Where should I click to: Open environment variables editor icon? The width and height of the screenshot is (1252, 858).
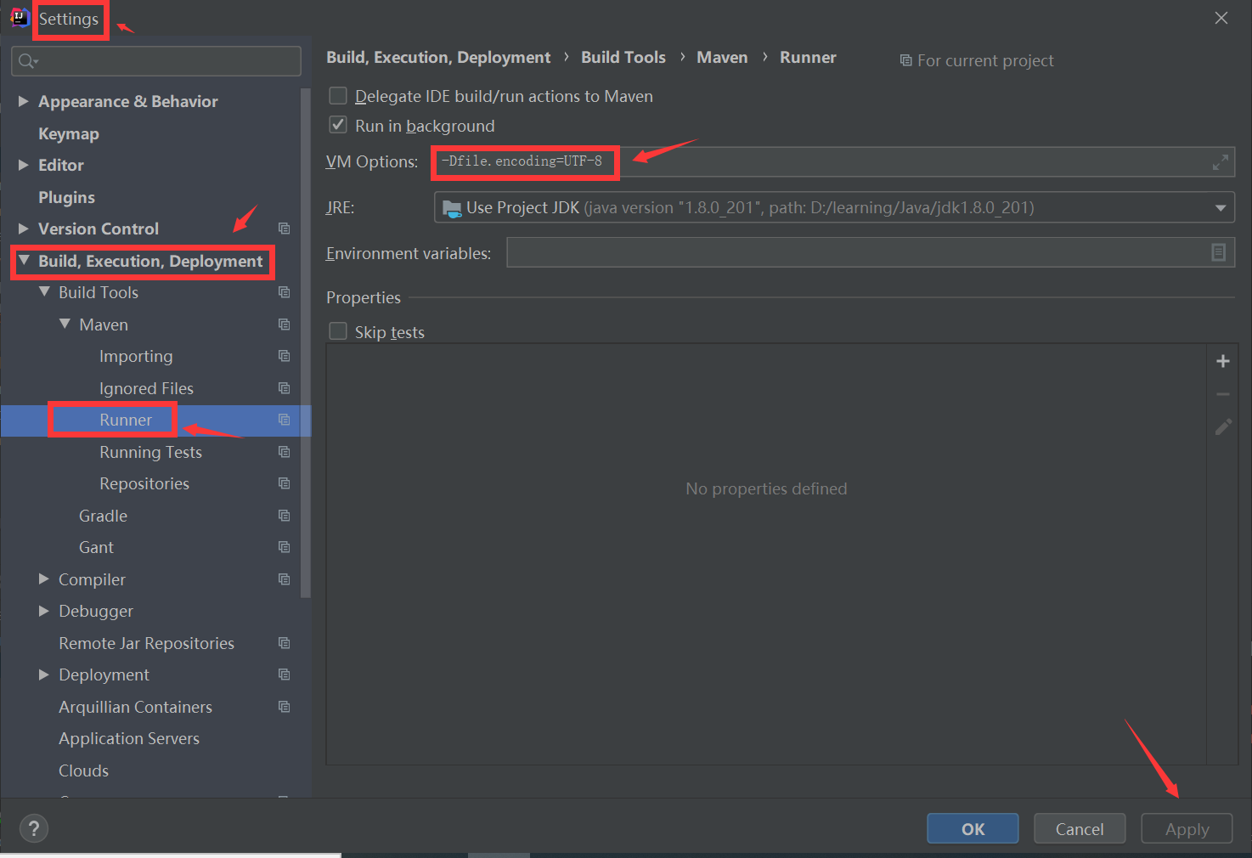click(1218, 252)
